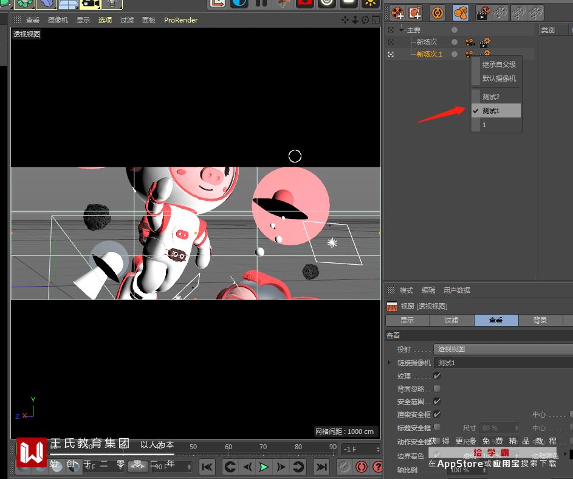573x479 pixels.
Task: Adjust 尺寸 80 % stepper arrows
Action: (516, 428)
